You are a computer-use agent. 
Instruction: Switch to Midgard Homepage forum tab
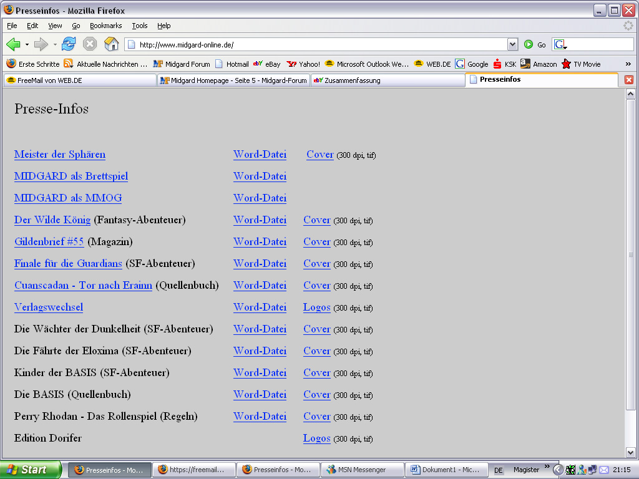coord(233,80)
